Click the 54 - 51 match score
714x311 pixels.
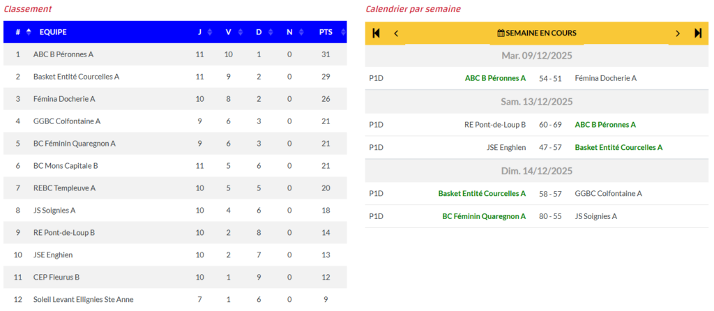click(x=550, y=78)
